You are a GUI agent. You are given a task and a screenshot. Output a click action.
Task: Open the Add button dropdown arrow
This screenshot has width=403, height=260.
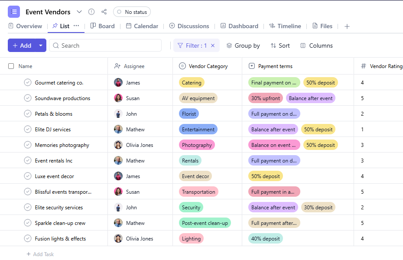41,45
